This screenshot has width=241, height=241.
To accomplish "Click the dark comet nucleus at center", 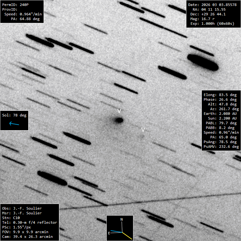I will 119,120.
